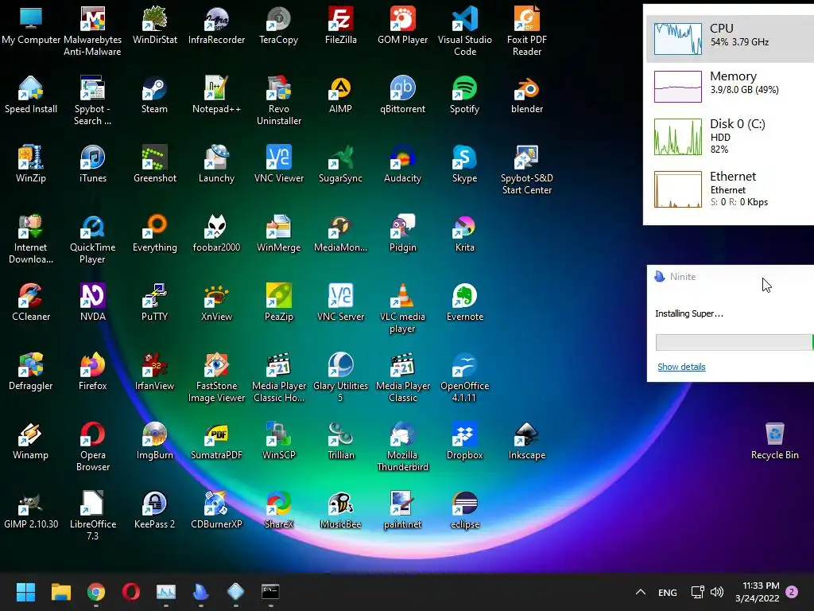The image size is (814, 611).
Task: Select the Greenshot desktop shortcut
Action: [x=155, y=164]
